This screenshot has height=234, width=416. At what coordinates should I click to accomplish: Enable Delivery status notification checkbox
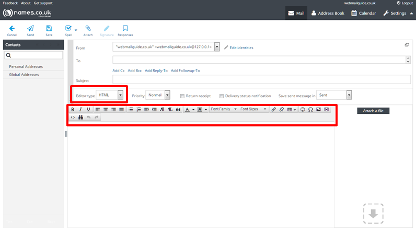(x=222, y=96)
